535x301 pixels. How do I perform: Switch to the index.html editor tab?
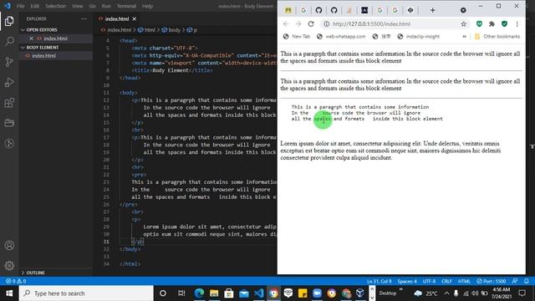(116, 18)
